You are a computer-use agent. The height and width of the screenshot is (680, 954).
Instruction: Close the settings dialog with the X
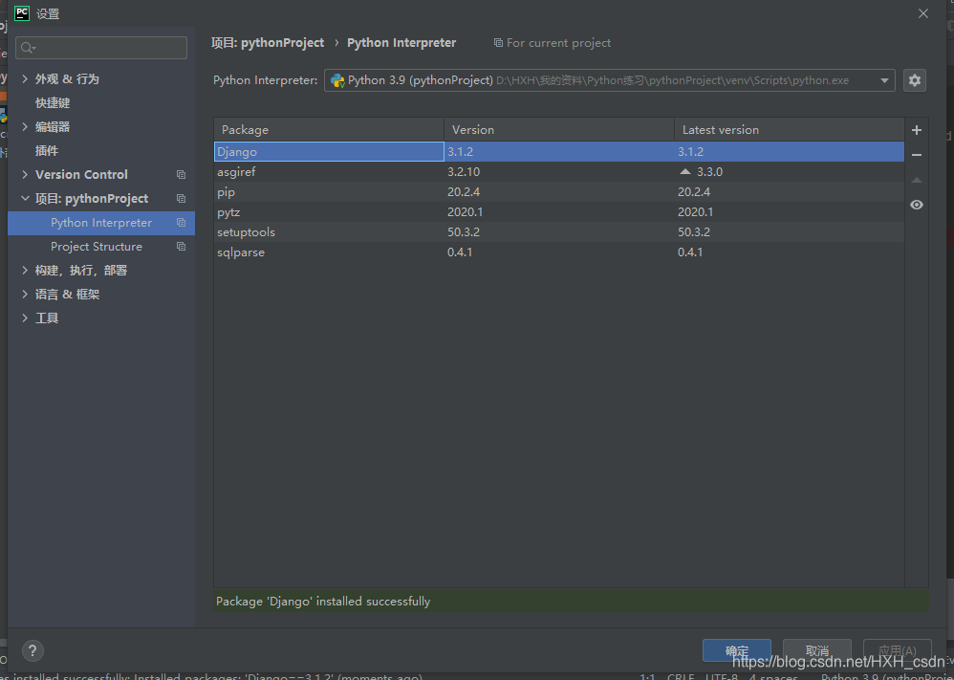tap(923, 13)
